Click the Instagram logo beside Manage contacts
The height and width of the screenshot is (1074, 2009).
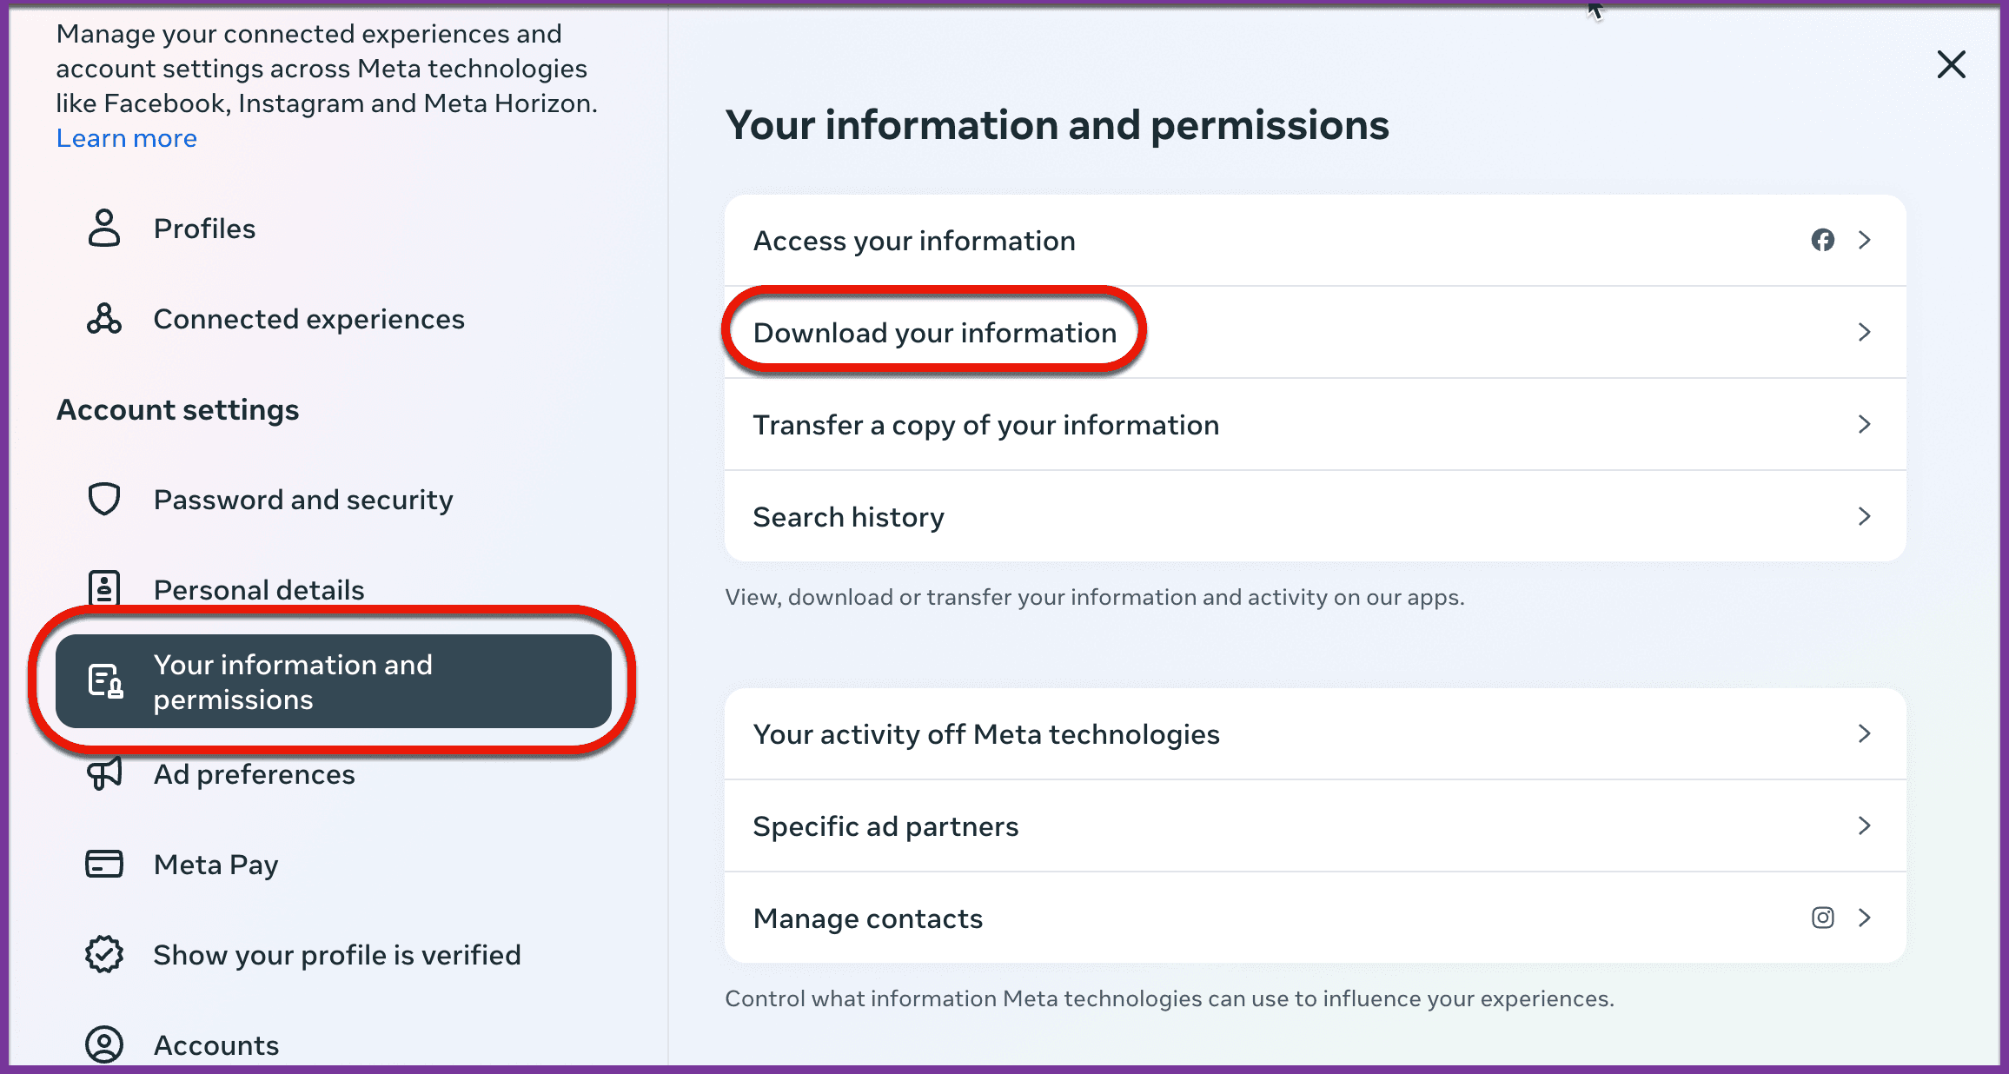(1823, 918)
